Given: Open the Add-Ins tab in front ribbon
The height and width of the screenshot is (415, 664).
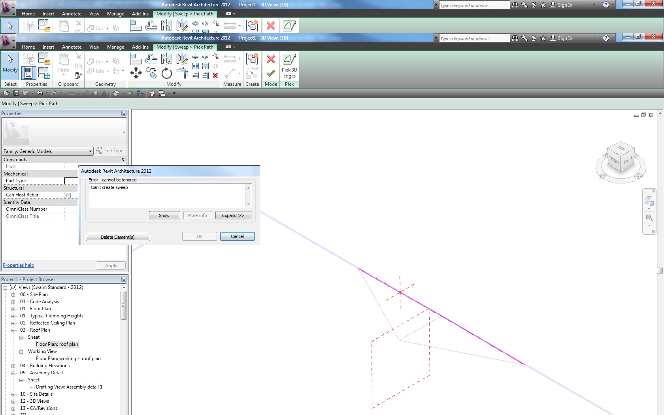Looking at the screenshot, I should tap(140, 47).
